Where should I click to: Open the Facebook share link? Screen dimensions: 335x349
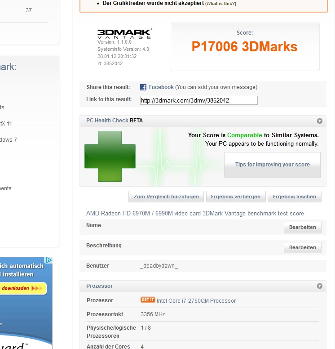click(x=161, y=87)
